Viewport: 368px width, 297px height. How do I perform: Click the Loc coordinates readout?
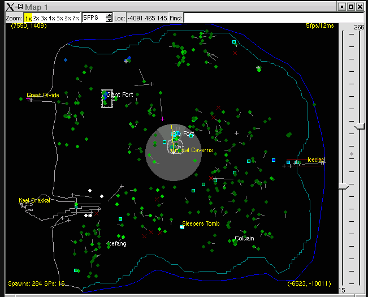[148, 18]
